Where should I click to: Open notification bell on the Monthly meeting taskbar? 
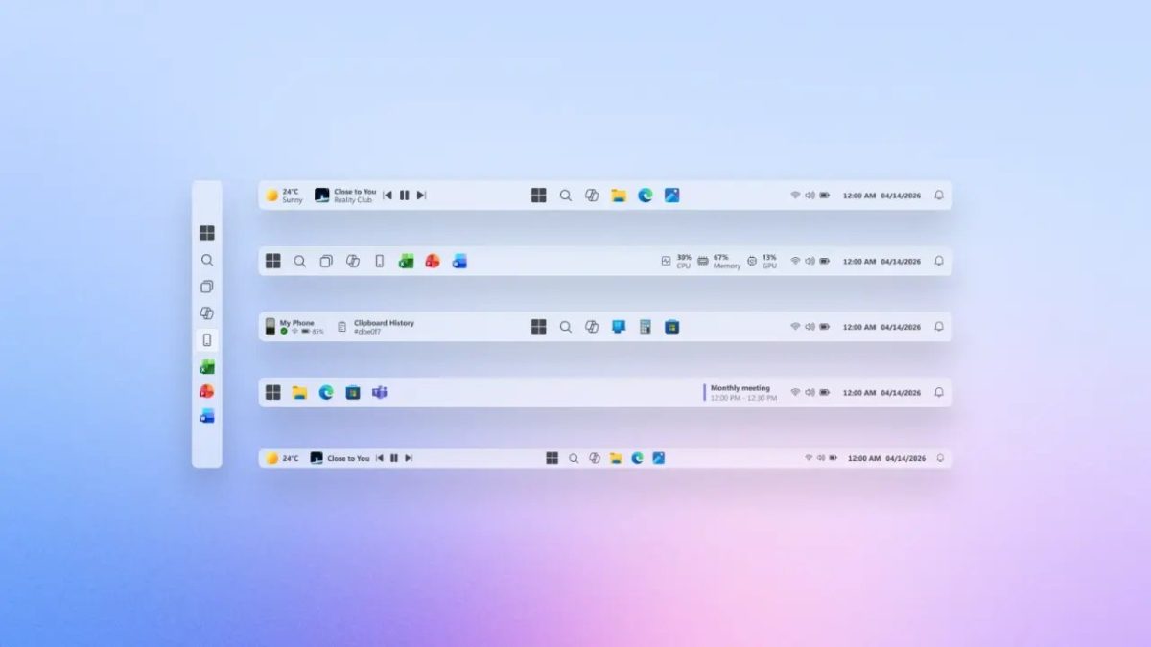pos(939,392)
